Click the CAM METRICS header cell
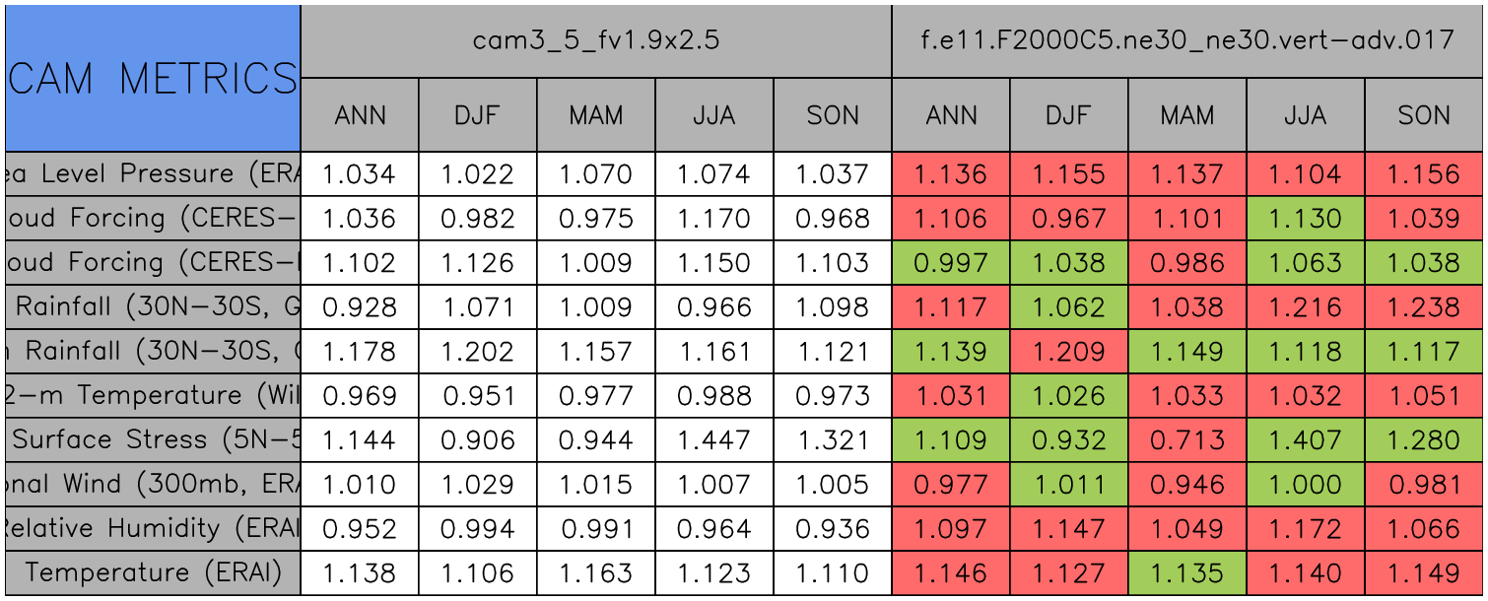Image resolution: width=1488 pixels, height=601 pixels. coord(152,78)
